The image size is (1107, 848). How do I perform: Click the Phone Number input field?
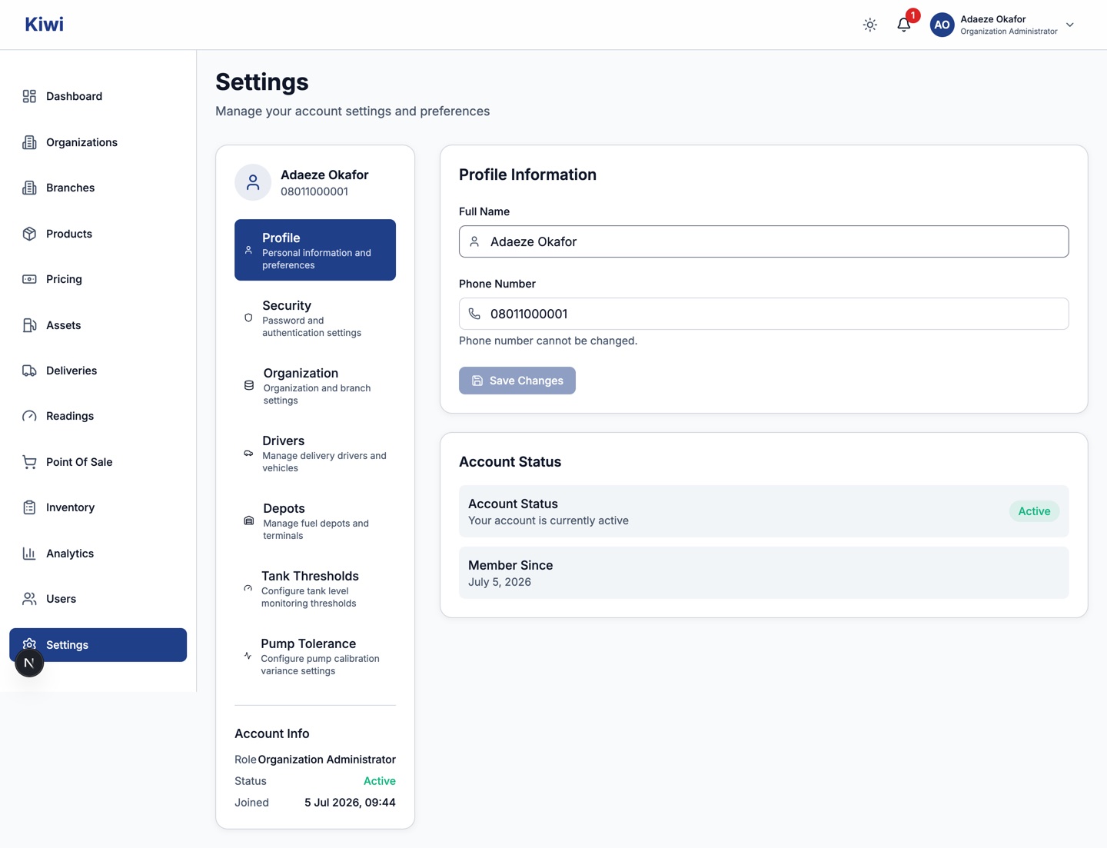pyautogui.click(x=764, y=314)
